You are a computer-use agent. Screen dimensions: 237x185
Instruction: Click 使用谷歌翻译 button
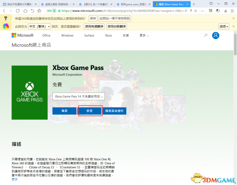[117, 26]
